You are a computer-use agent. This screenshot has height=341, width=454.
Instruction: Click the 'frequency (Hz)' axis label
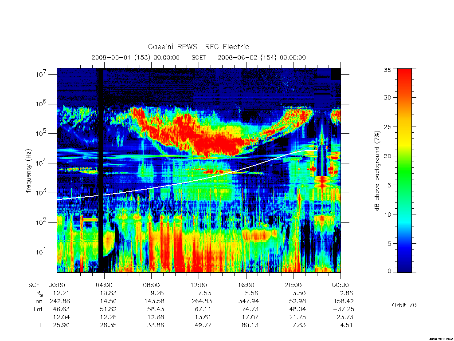click(x=28, y=171)
